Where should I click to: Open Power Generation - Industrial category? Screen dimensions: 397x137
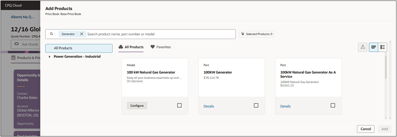[x=77, y=57]
